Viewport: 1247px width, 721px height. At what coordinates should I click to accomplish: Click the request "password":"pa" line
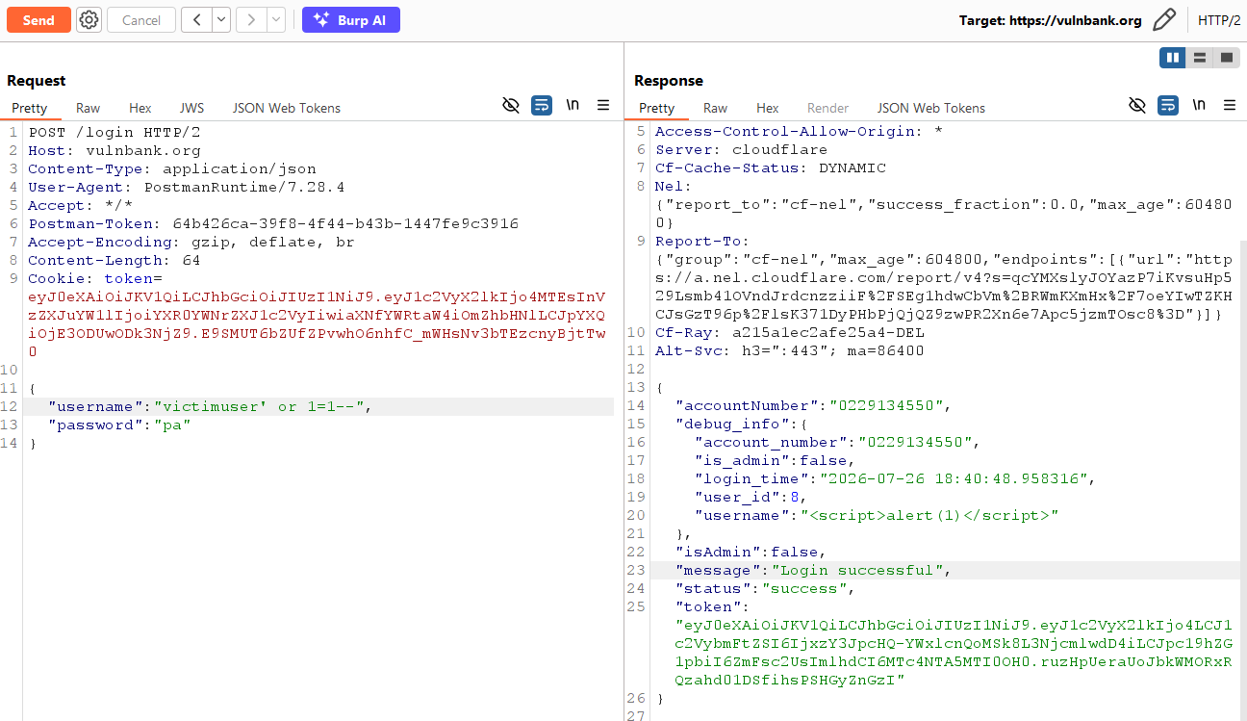coord(119,425)
